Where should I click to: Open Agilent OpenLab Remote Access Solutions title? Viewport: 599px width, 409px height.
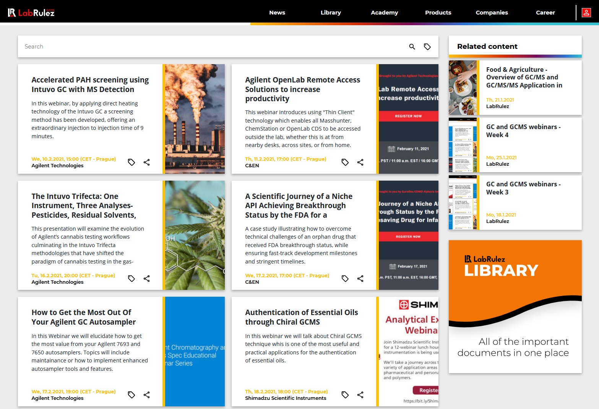pos(303,89)
